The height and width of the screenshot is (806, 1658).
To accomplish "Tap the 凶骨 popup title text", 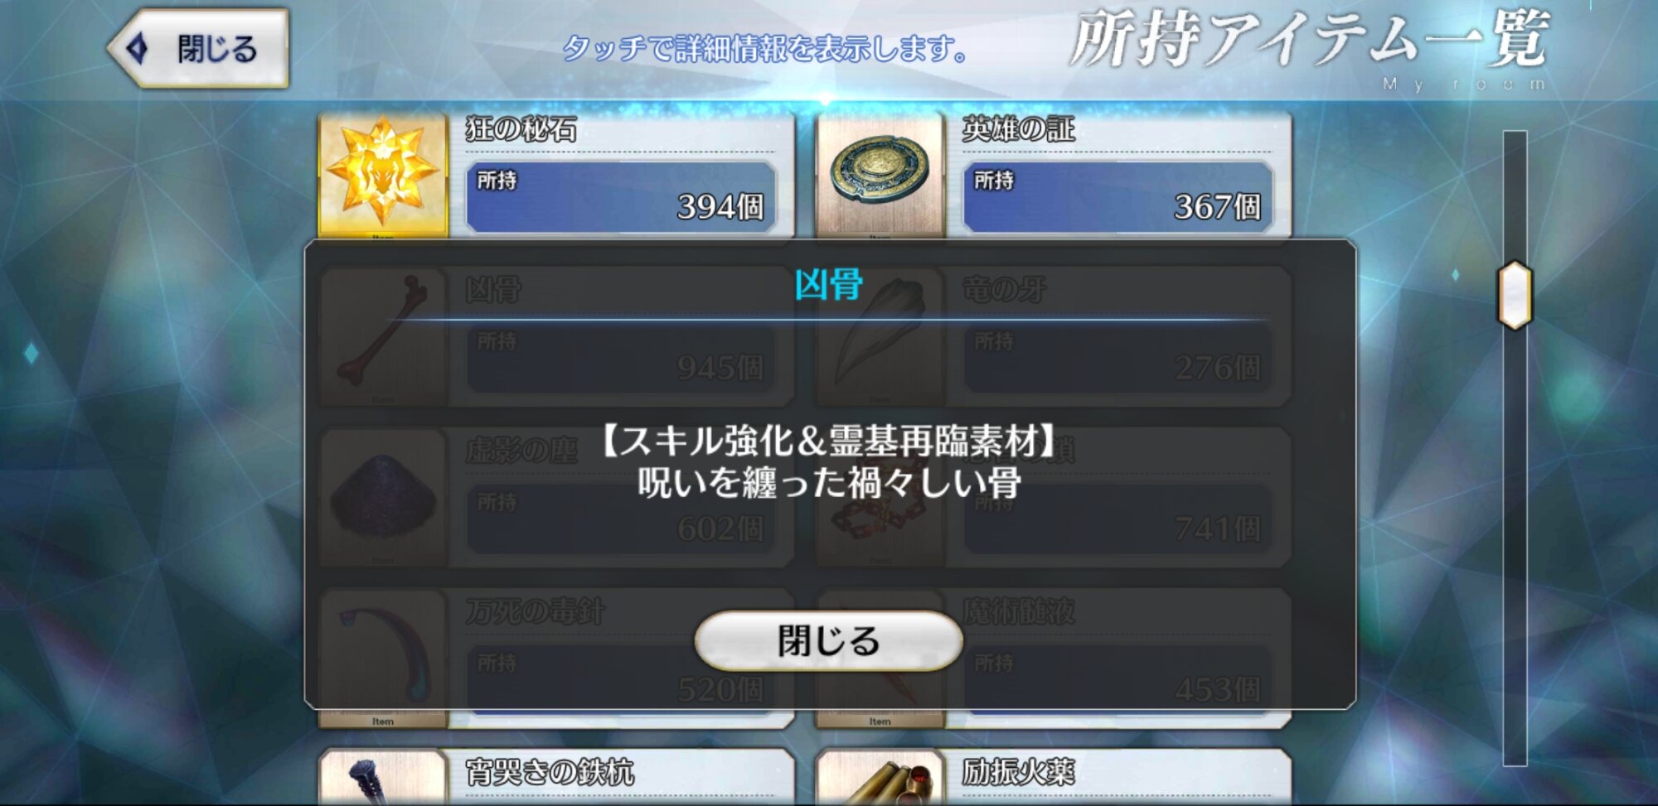I will point(828,284).
